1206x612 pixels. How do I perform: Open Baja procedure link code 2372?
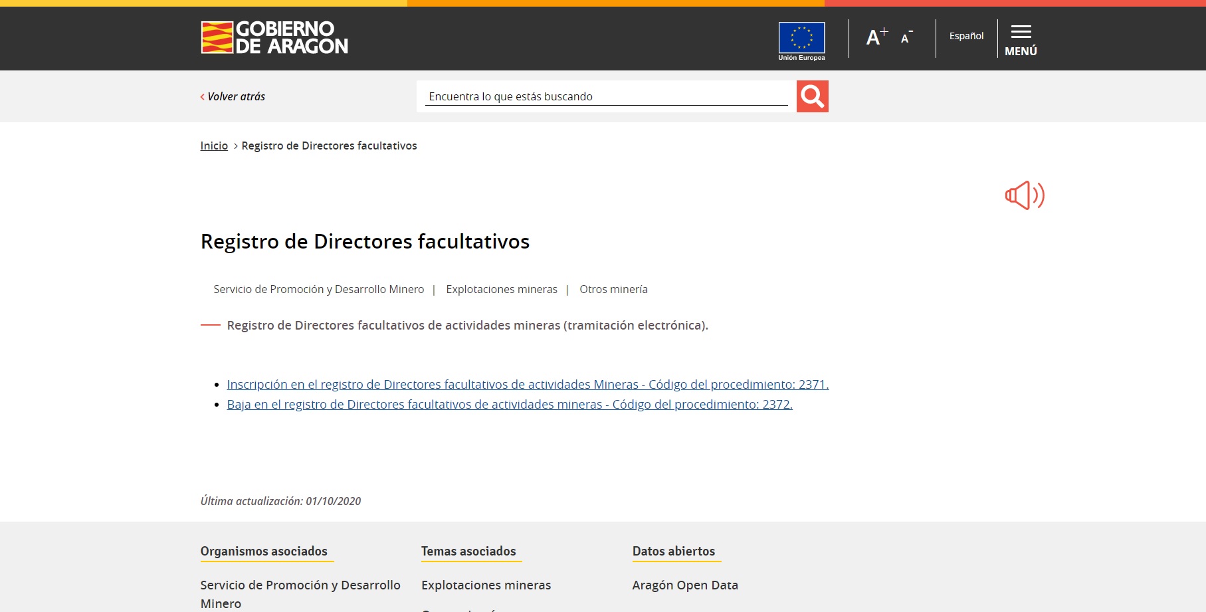coord(510,404)
